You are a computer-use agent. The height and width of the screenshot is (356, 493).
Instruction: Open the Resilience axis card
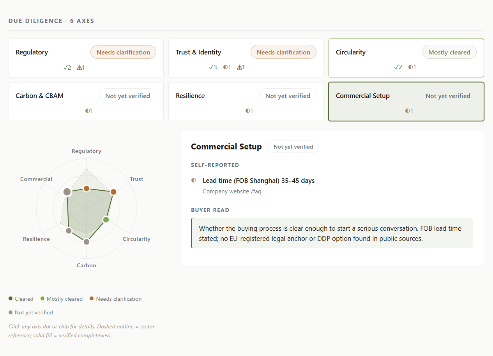246,102
